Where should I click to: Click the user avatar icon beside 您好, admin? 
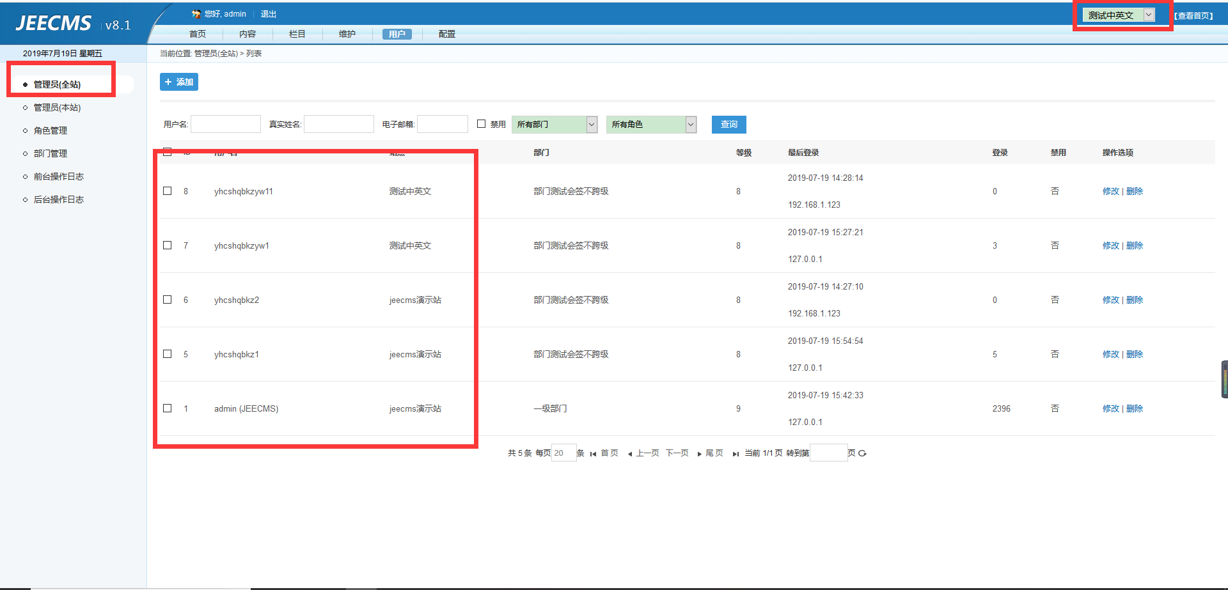tap(196, 13)
